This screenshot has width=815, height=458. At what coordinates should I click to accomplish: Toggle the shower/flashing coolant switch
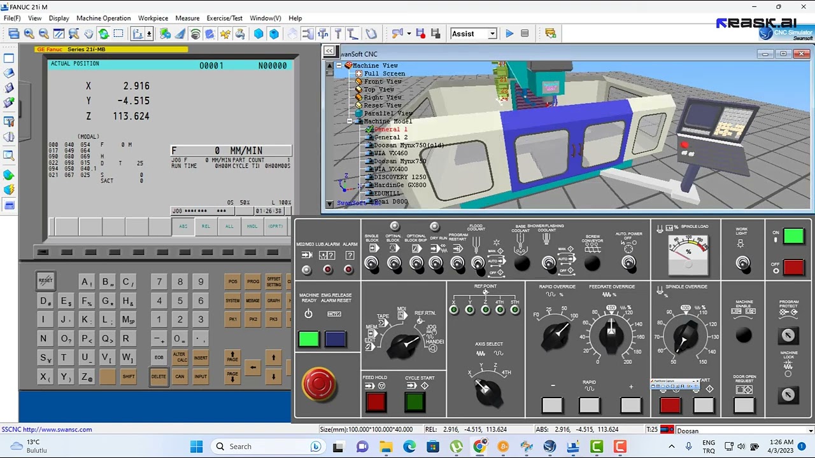pyautogui.click(x=549, y=263)
